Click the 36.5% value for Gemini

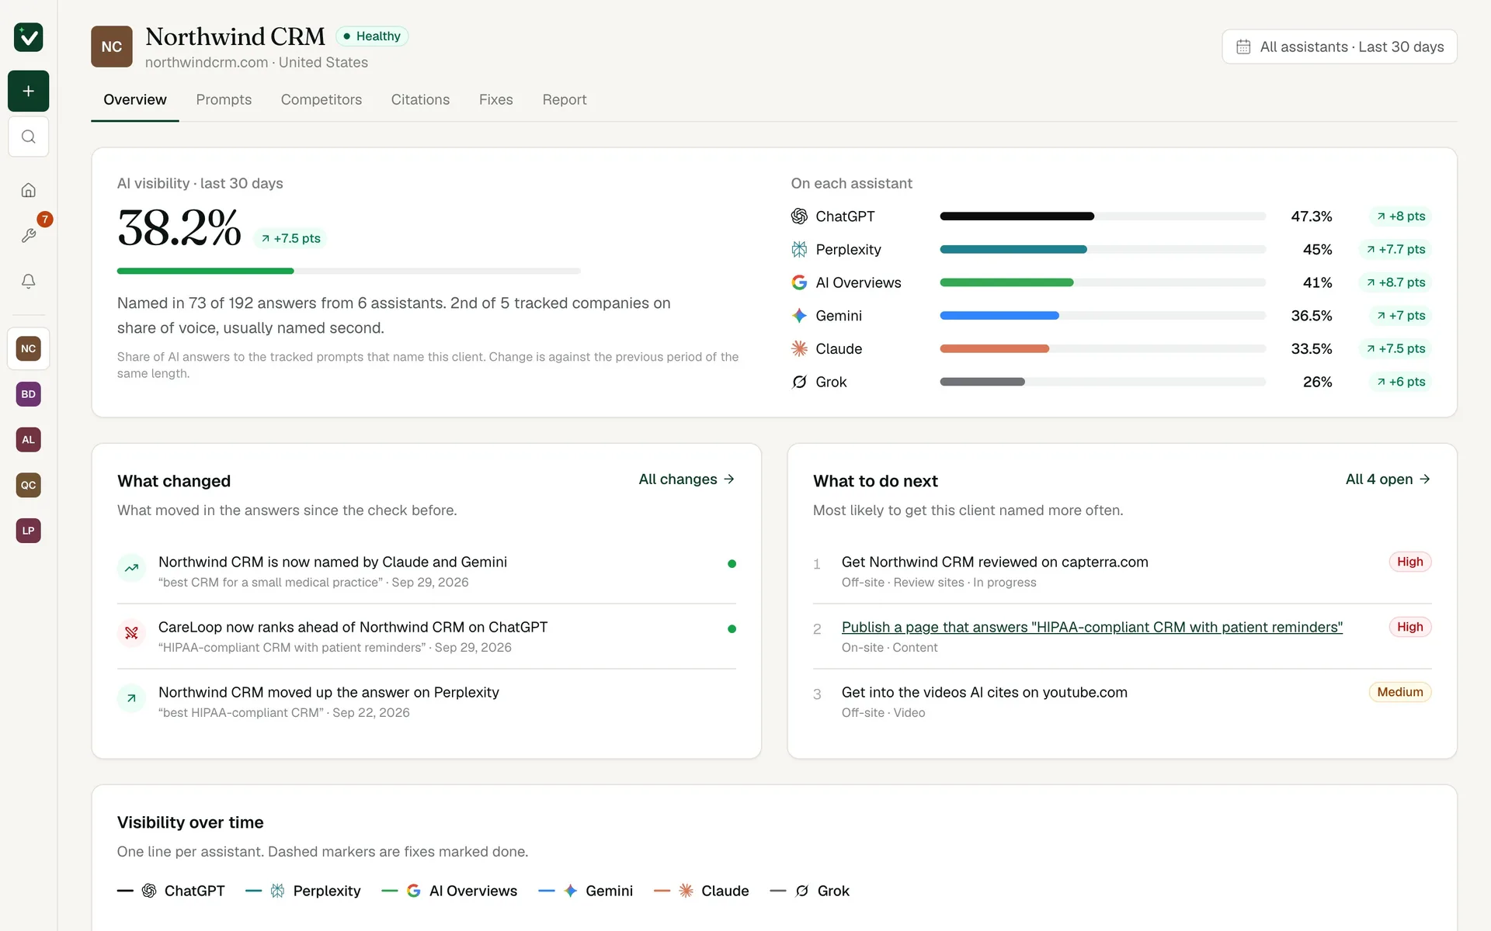click(x=1312, y=316)
